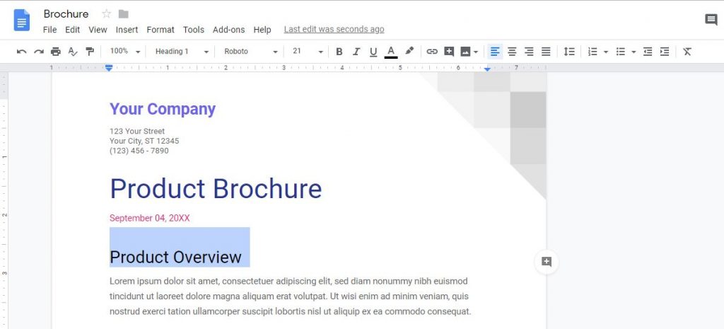Click 'Last edit was seconds ago' link
724x329 pixels.
334,29
